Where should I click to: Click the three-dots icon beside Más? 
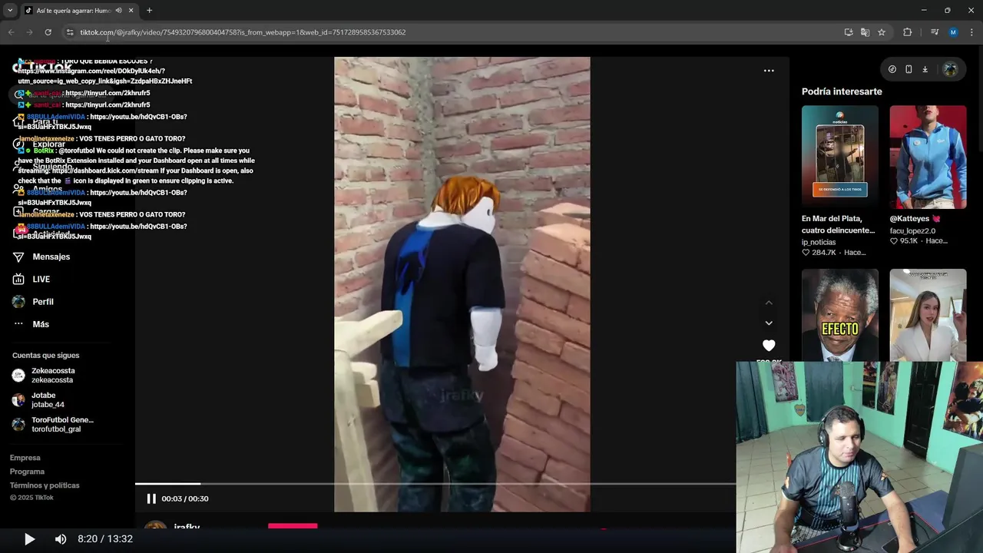18,324
